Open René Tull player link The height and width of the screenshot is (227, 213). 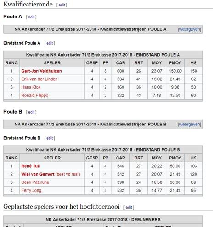click(31, 166)
